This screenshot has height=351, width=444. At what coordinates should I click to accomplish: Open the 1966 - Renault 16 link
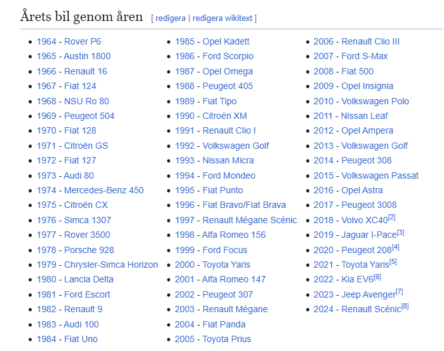[72, 71]
